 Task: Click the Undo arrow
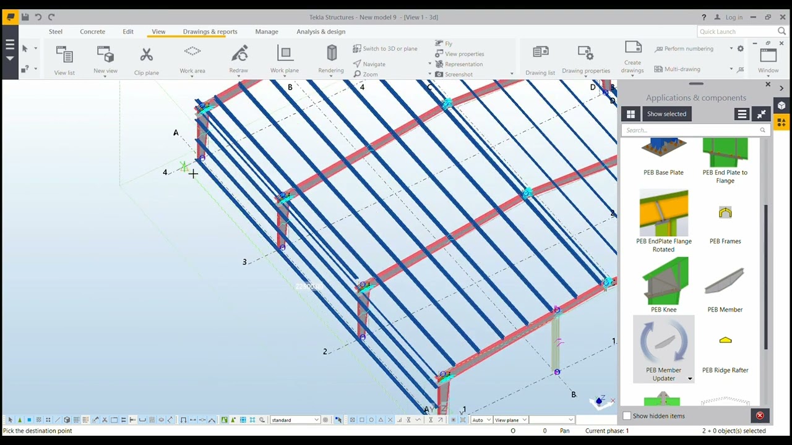click(x=38, y=17)
